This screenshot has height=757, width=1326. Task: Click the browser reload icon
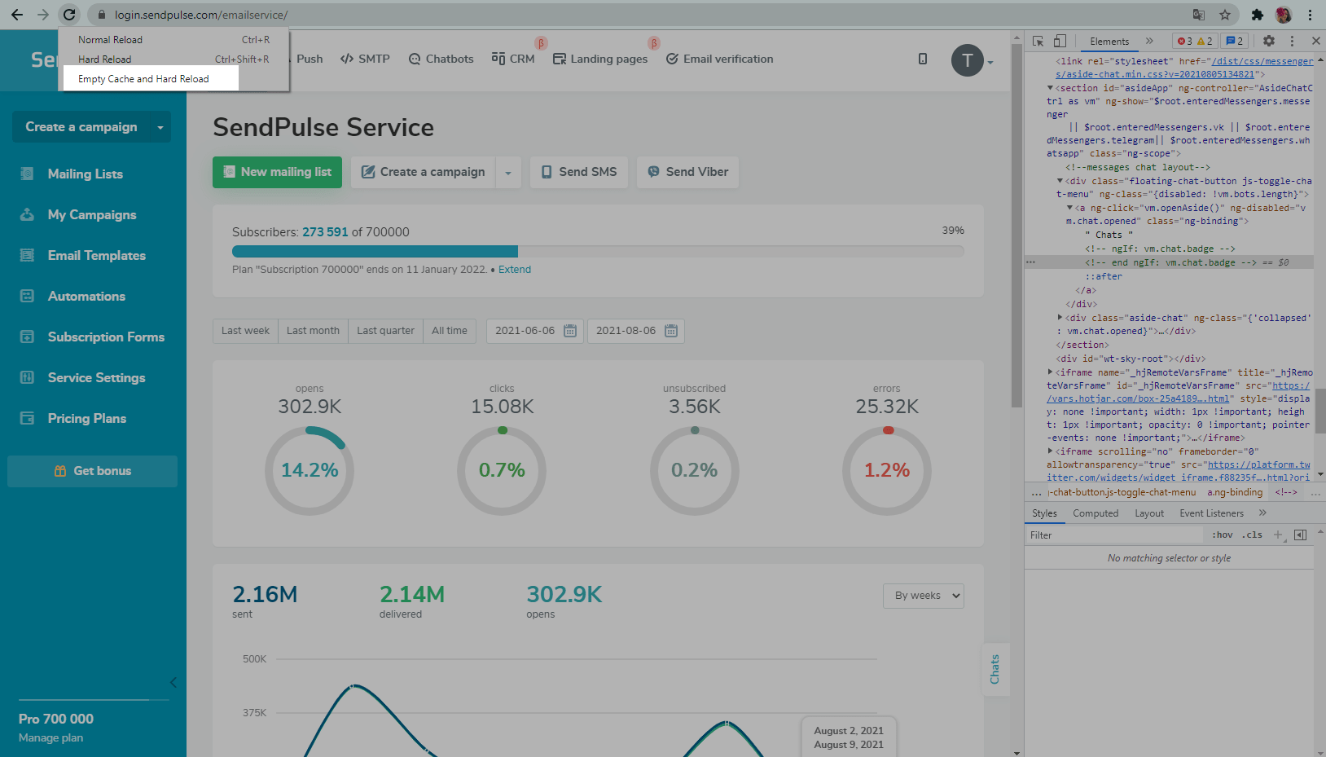coord(69,15)
